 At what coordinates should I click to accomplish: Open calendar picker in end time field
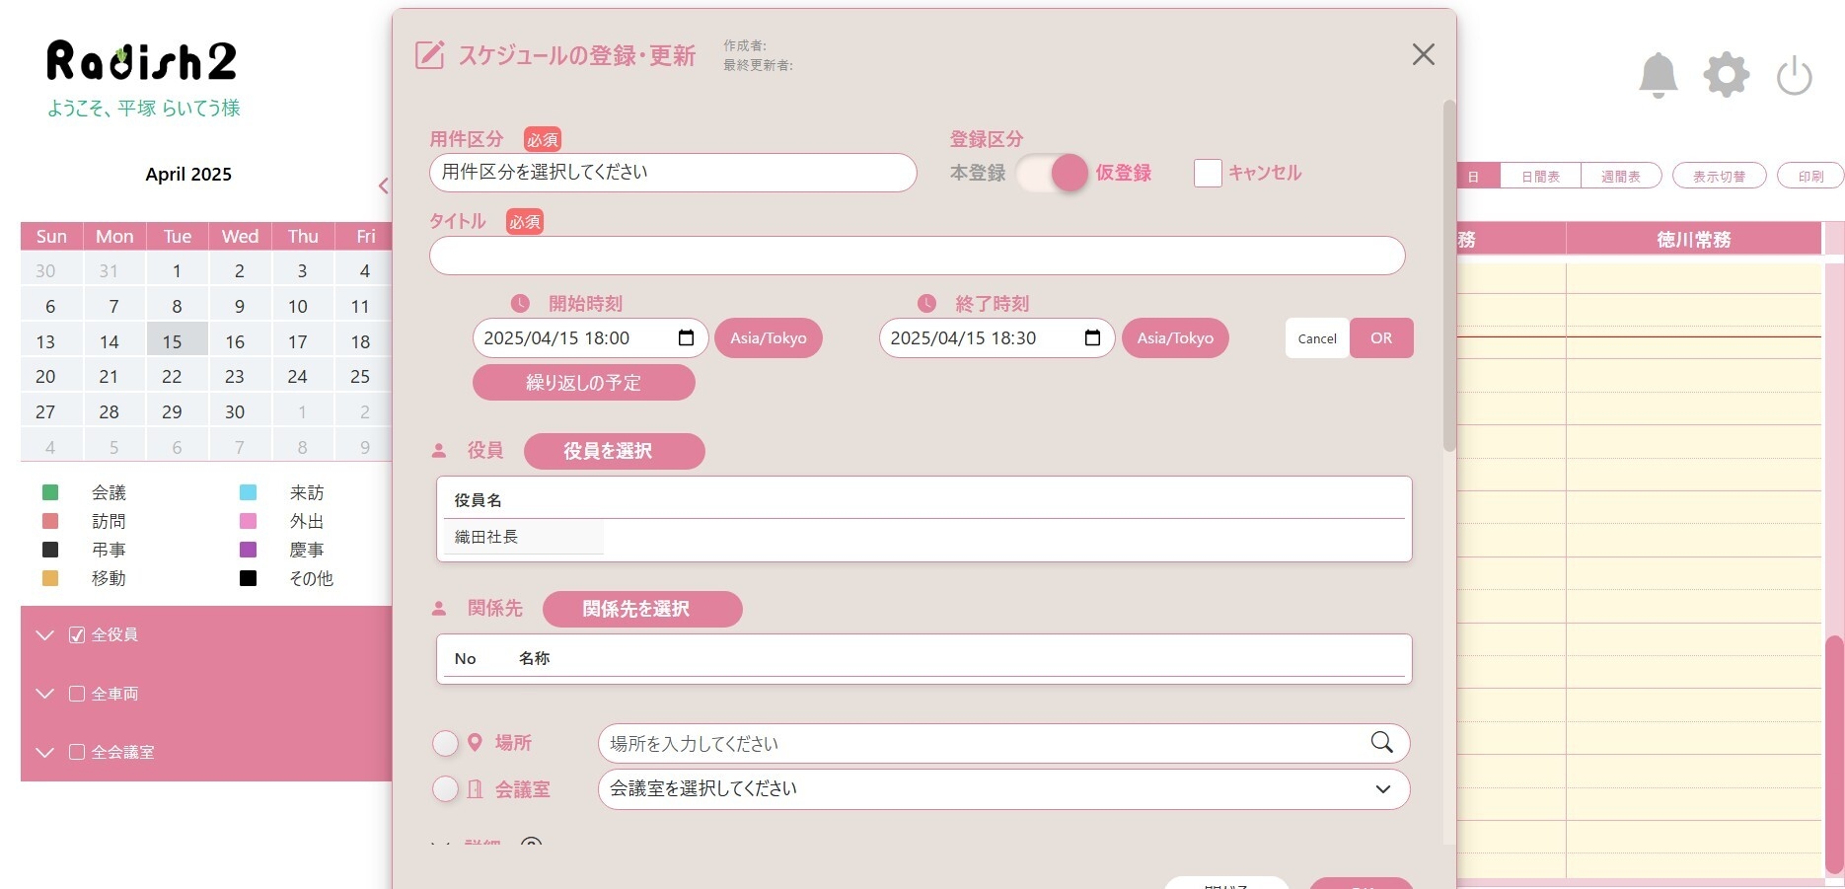pyautogui.click(x=1092, y=338)
